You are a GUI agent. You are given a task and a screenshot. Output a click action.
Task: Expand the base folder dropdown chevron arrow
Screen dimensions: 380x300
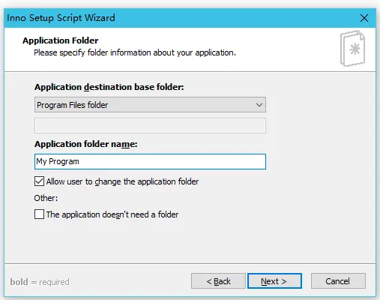(x=259, y=105)
